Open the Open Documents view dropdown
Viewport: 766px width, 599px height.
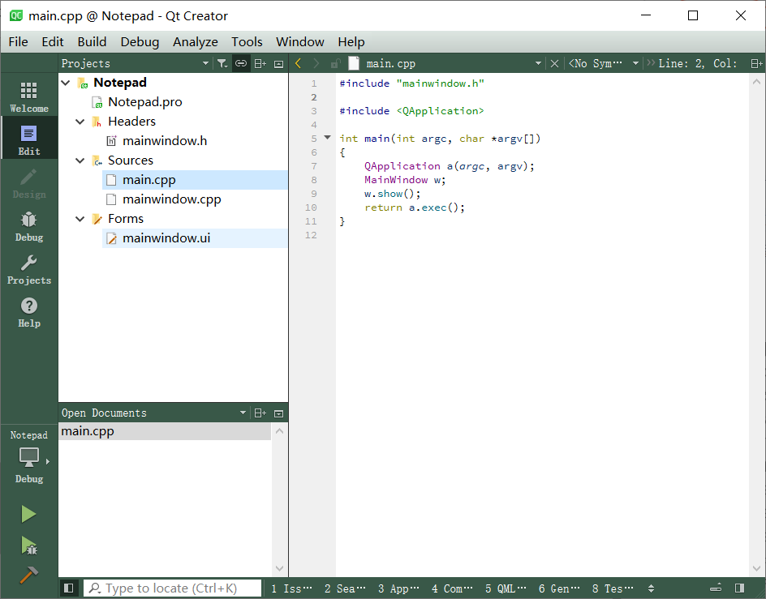[x=243, y=413]
